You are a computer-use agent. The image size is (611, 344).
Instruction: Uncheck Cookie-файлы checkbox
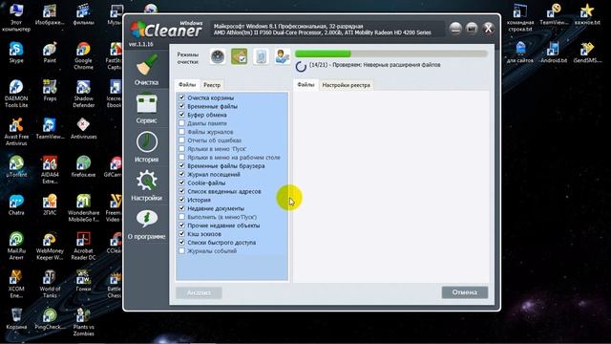[x=182, y=183]
